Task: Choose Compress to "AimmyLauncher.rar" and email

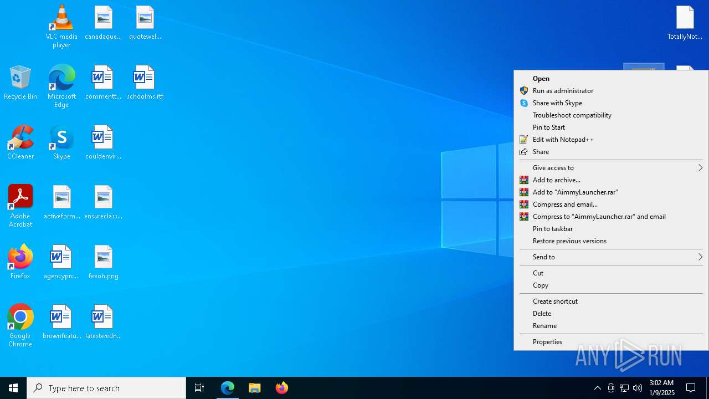Action: [611, 217]
